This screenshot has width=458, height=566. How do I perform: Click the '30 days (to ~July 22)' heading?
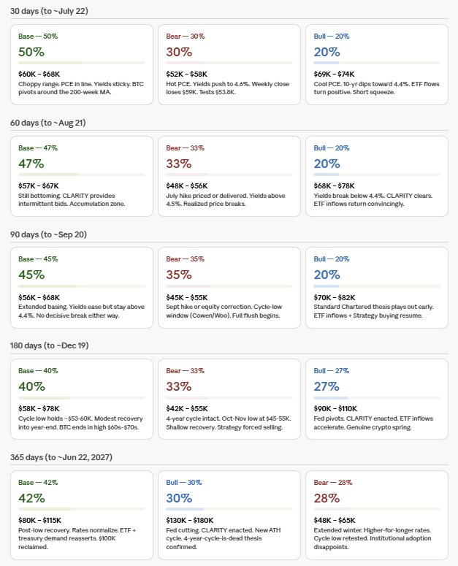pyautogui.click(x=49, y=11)
